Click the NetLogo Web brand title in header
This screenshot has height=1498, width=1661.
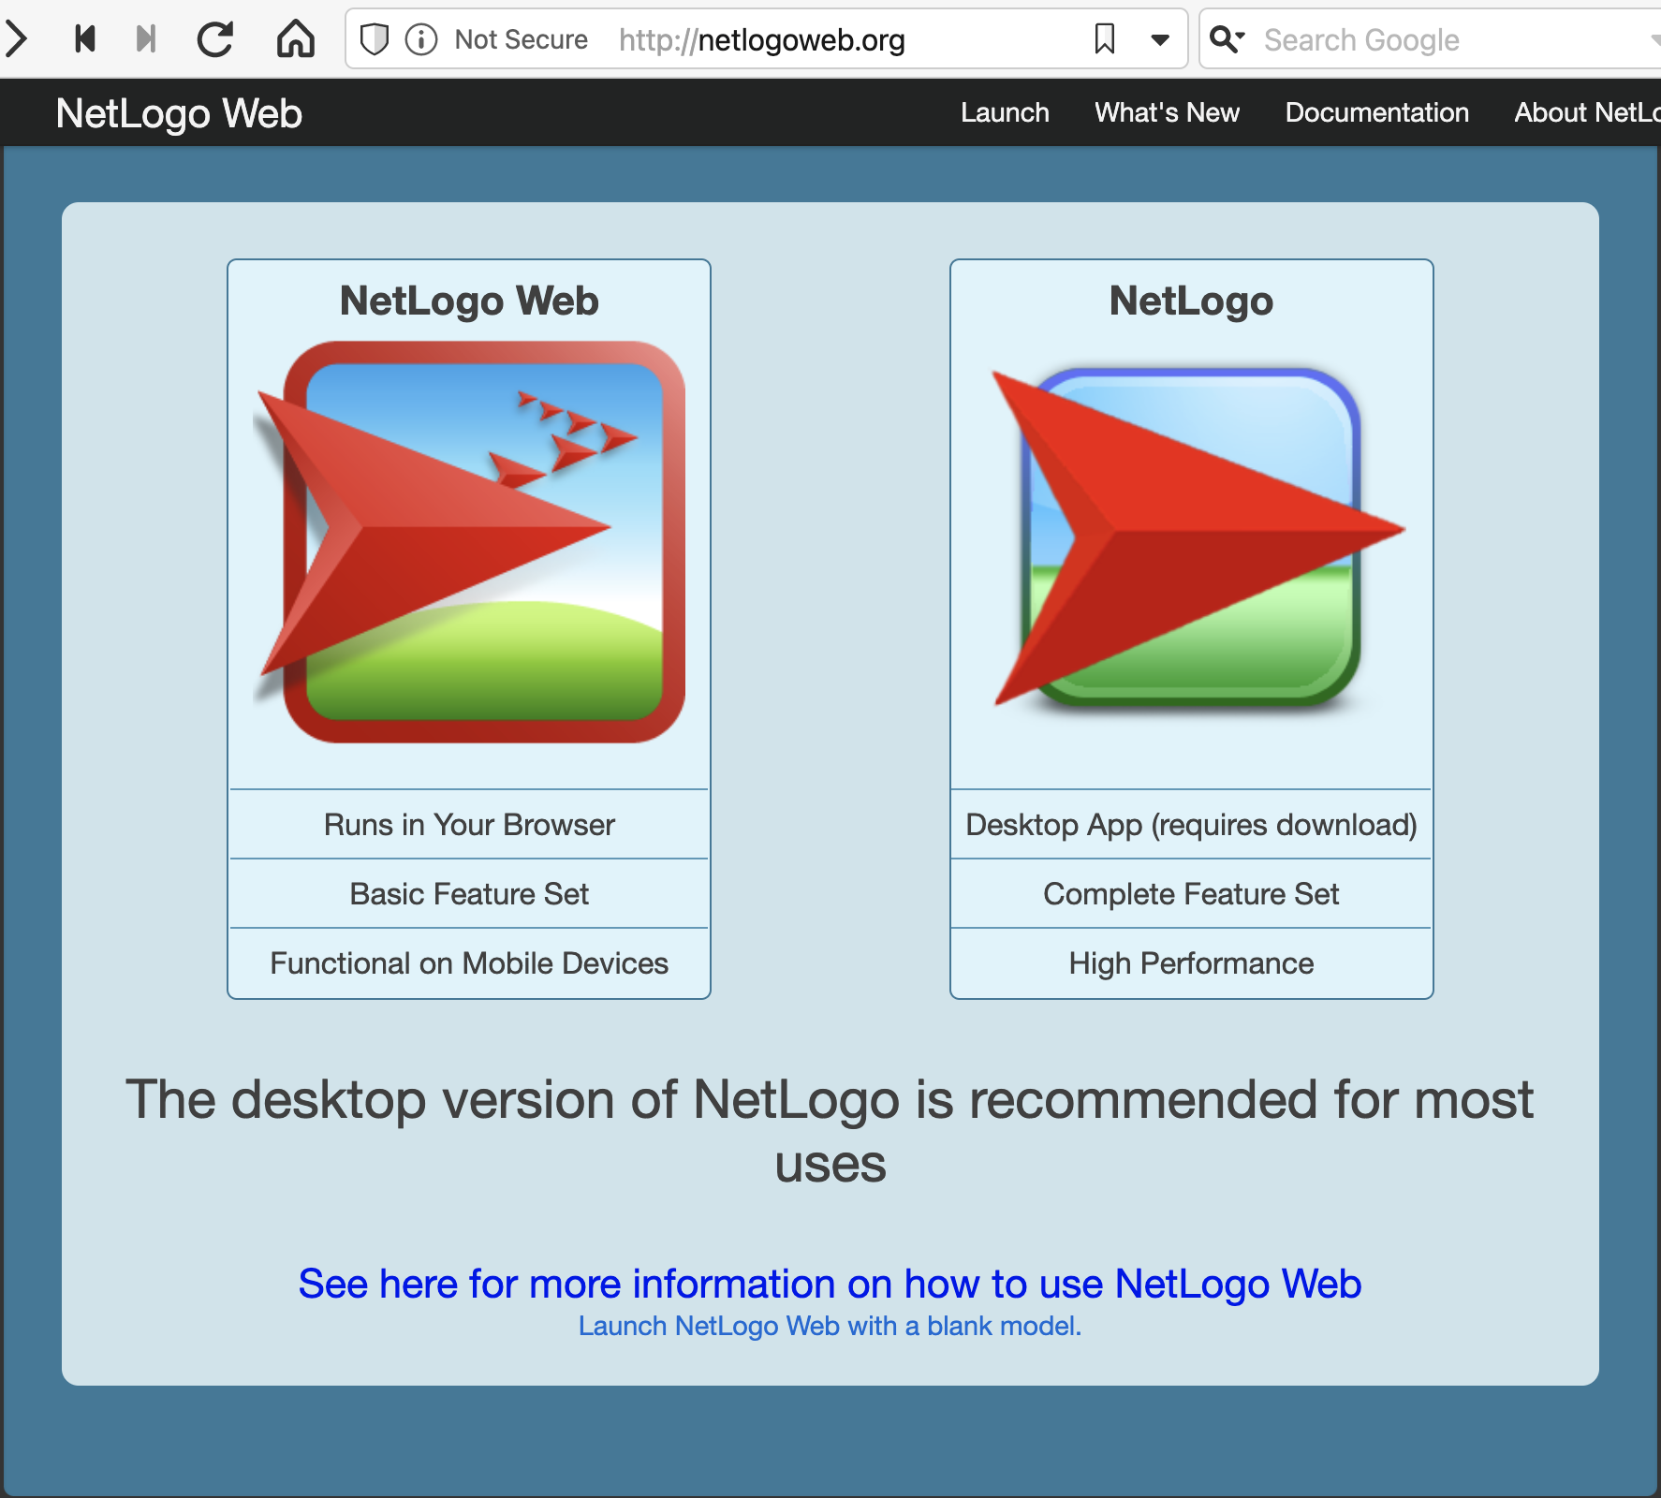[x=179, y=113]
